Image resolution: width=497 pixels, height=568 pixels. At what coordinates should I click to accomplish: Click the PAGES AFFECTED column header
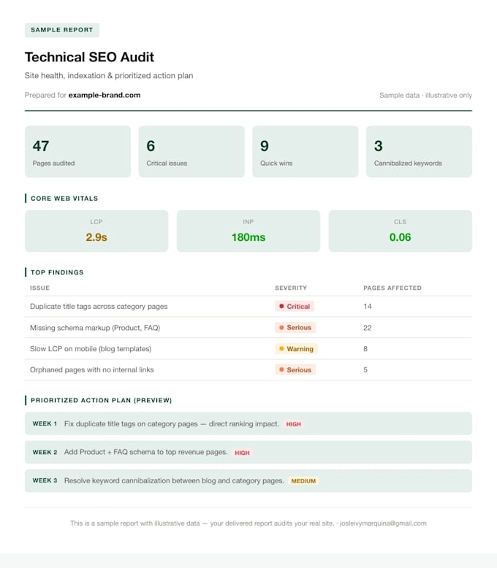tap(392, 288)
